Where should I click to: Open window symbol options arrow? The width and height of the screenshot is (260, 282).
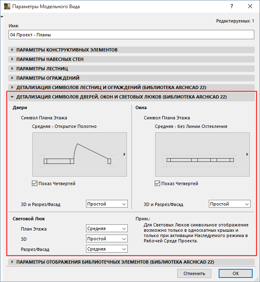point(247,154)
